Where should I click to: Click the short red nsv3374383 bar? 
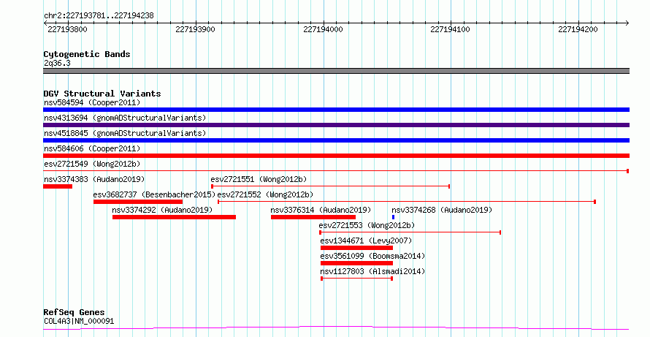(x=58, y=186)
